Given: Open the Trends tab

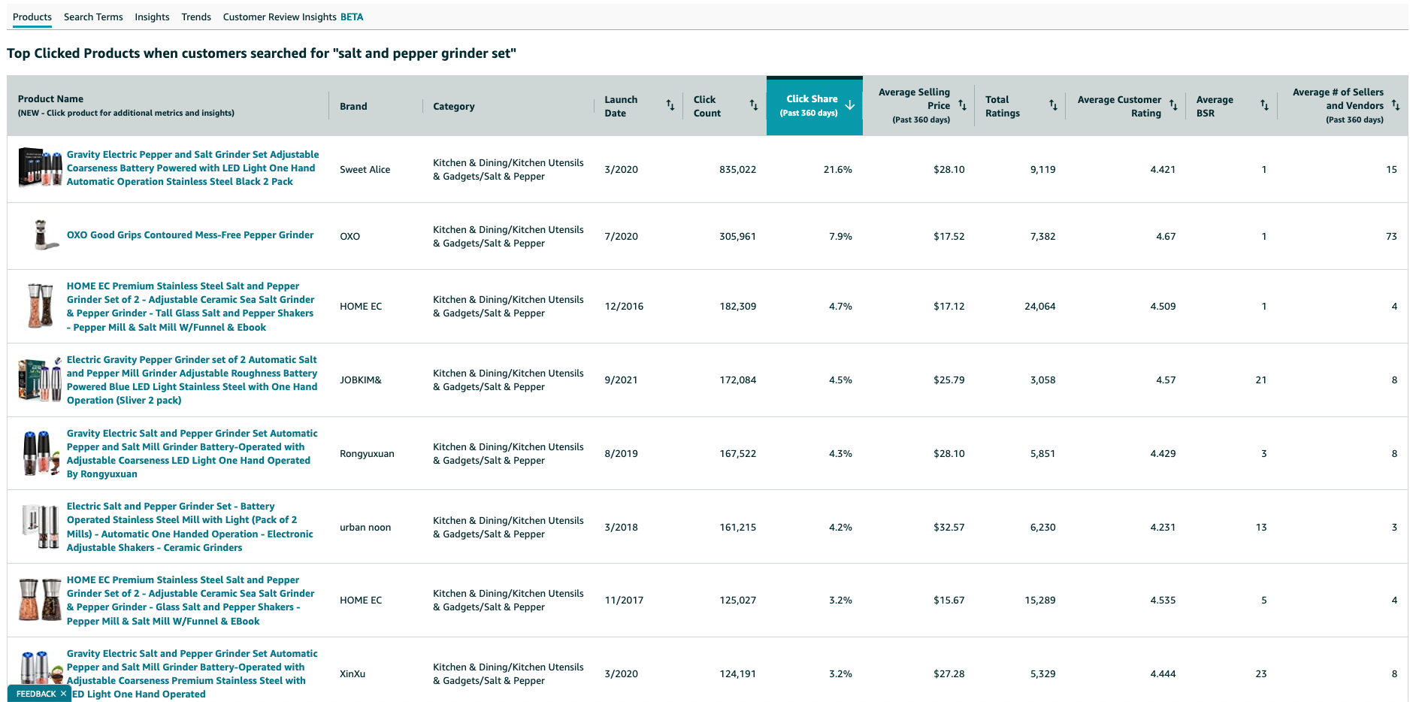Looking at the screenshot, I should tap(196, 17).
